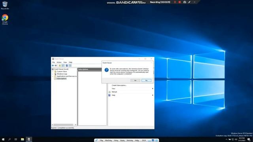253x142 pixels.
Task: Open the Action Center notification icon
Action: [249, 139]
